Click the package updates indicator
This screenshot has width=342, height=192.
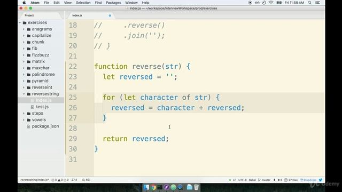click(308, 180)
